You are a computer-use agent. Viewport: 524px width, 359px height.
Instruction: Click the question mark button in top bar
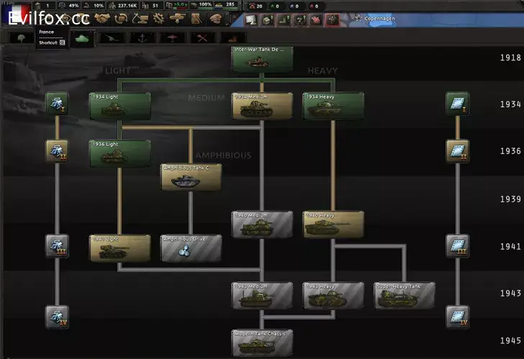pyautogui.click(x=299, y=19)
